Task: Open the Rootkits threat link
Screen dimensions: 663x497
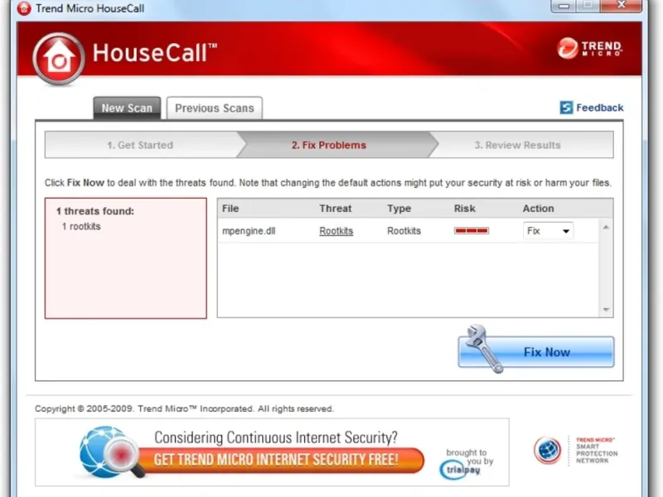Action: point(336,231)
